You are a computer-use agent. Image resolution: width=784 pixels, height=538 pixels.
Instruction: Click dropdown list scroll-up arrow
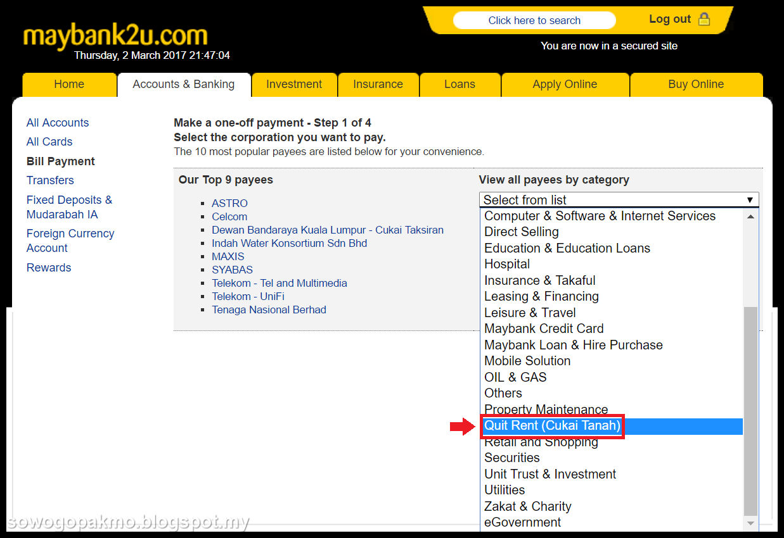coord(750,216)
